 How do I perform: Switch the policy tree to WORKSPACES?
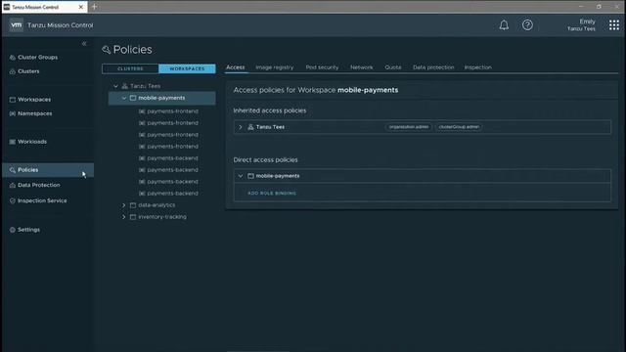coord(187,68)
